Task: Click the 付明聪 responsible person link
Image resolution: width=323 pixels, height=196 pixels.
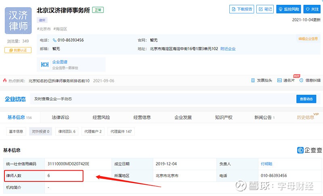Action: tap(266, 164)
